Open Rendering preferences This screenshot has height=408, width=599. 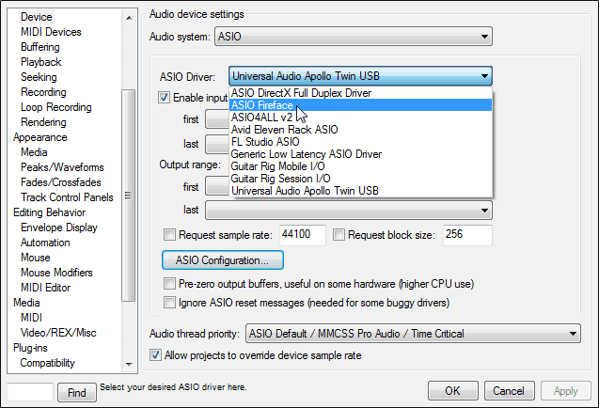click(x=43, y=122)
